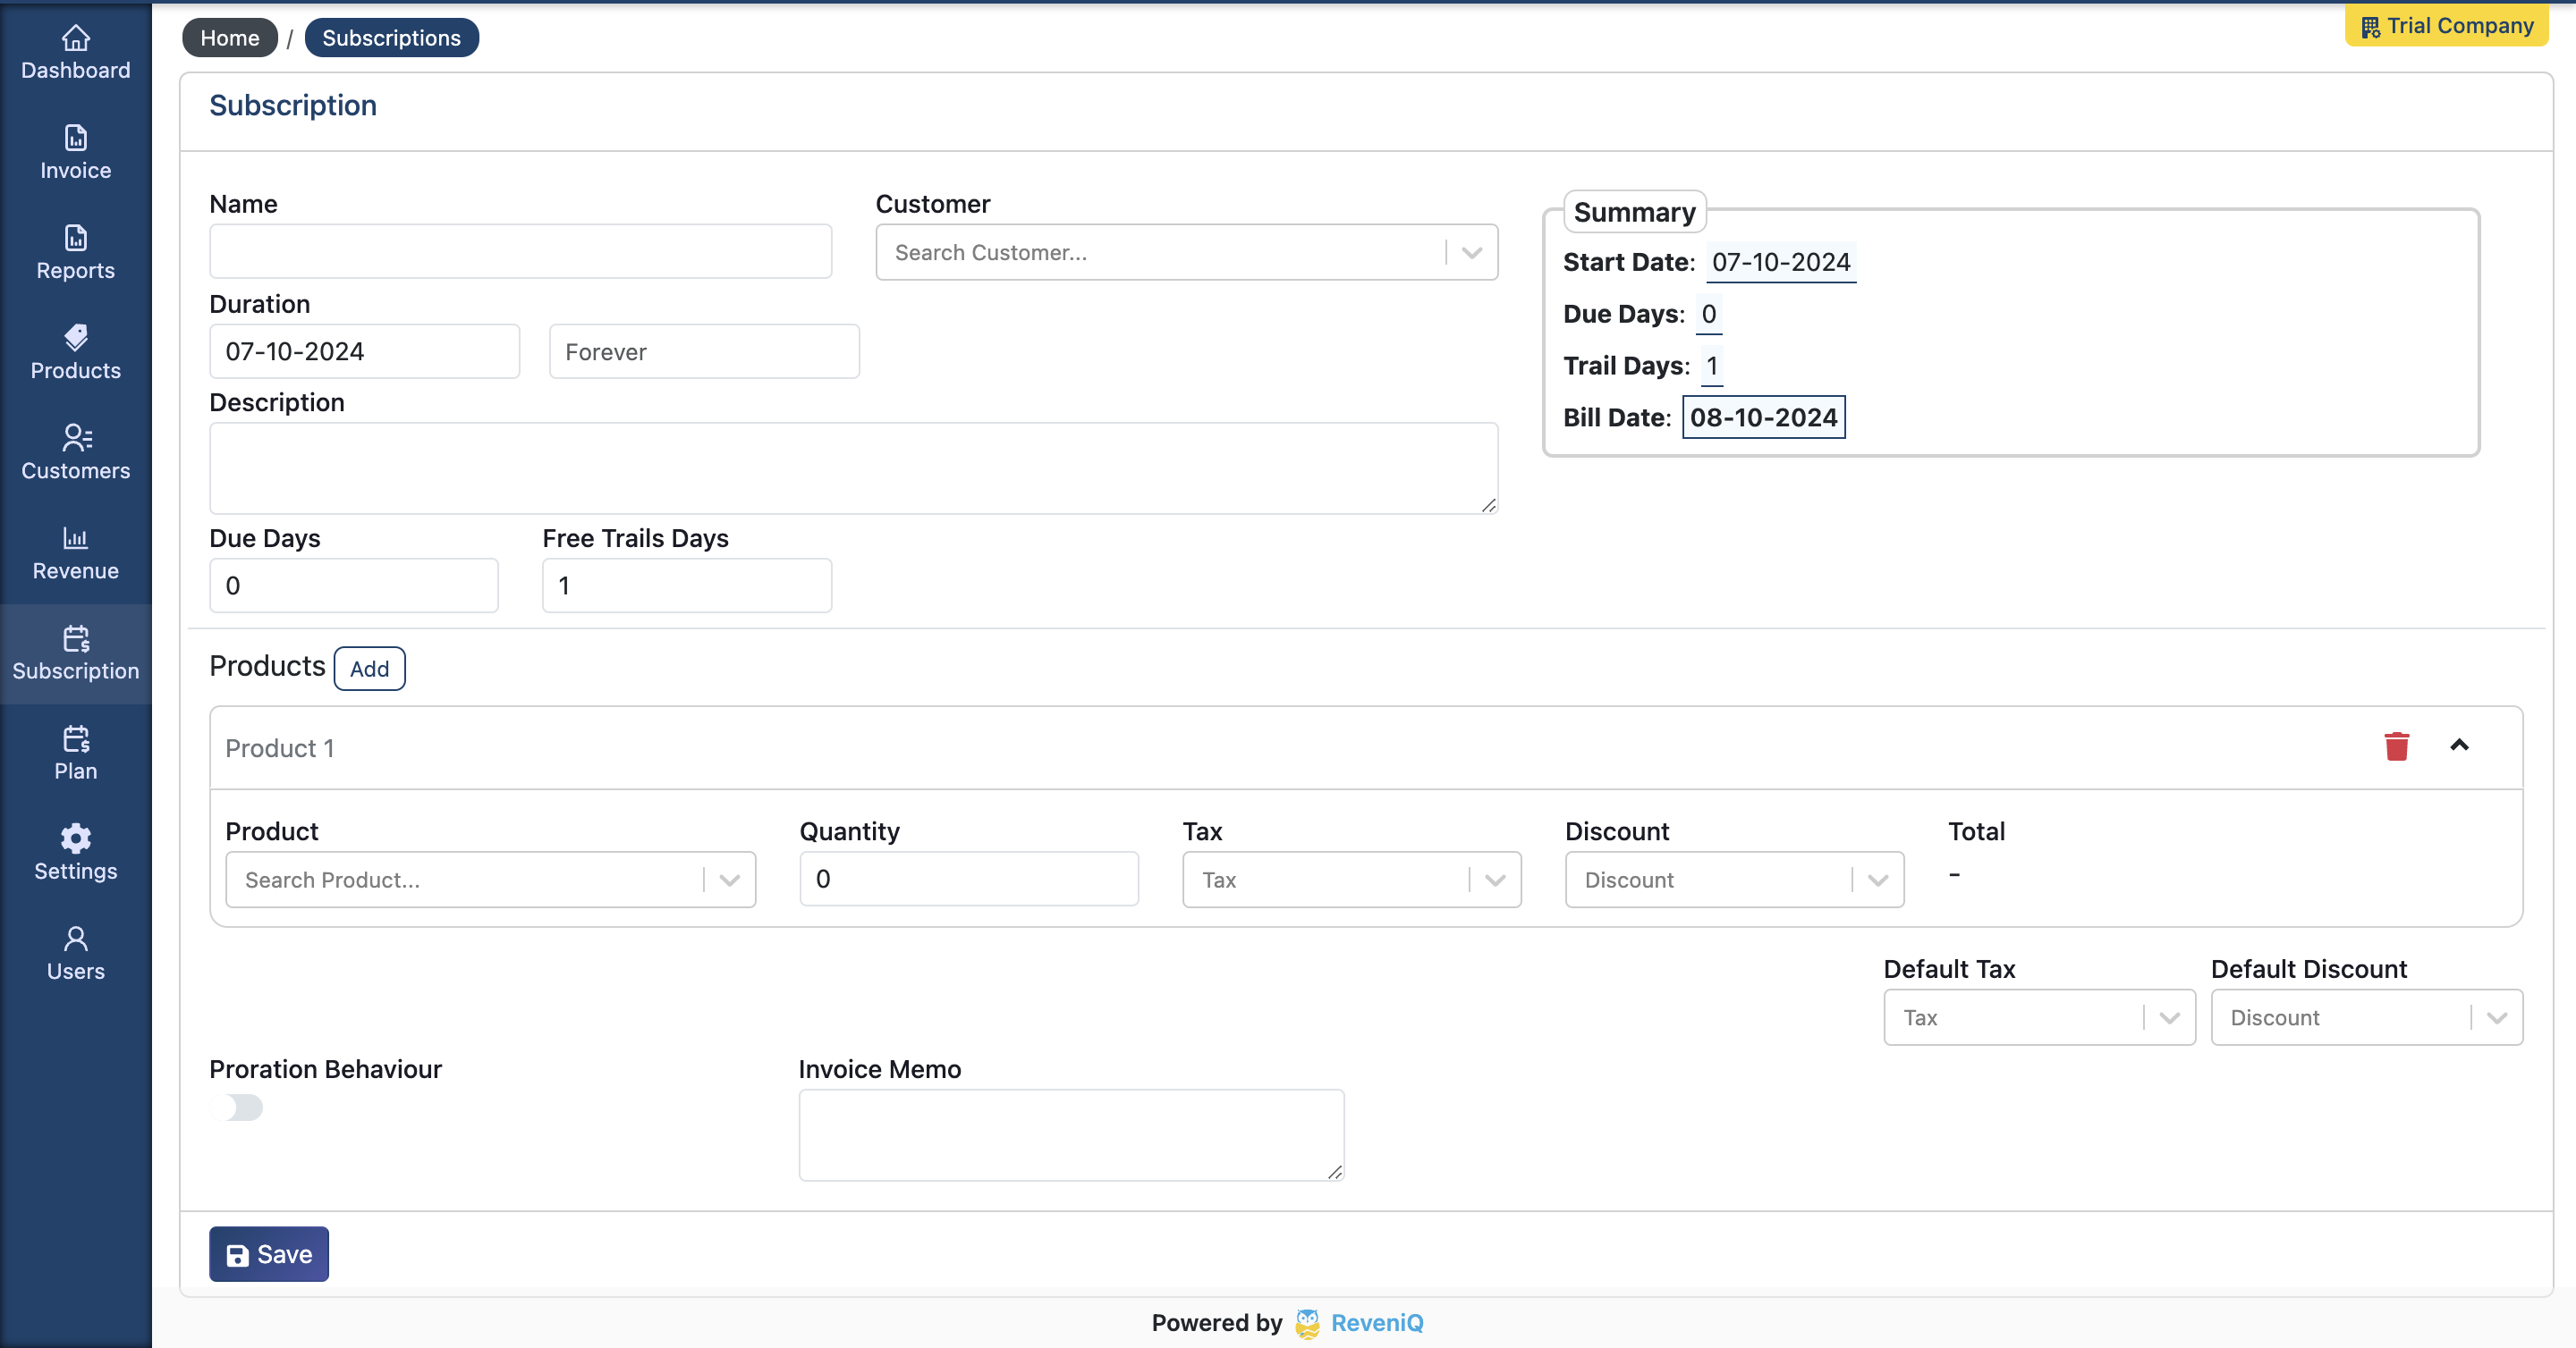Add a new product row
The height and width of the screenshot is (1348, 2576).
pos(369,669)
